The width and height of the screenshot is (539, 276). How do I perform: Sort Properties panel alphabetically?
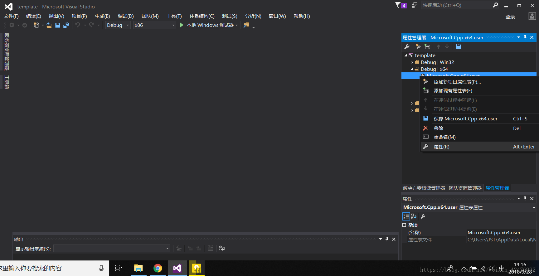click(414, 216)
